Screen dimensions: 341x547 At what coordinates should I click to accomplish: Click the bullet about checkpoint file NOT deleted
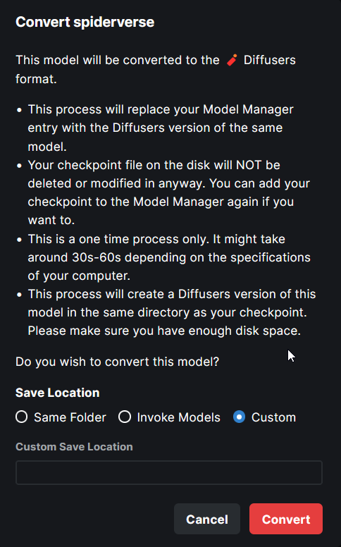[x=169, y=192]
